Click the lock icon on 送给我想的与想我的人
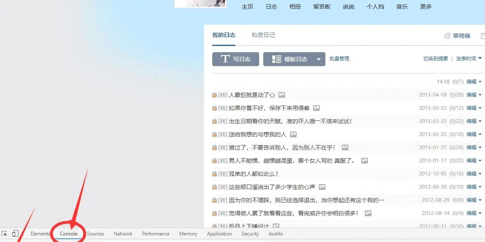 [x=214, y=134]
